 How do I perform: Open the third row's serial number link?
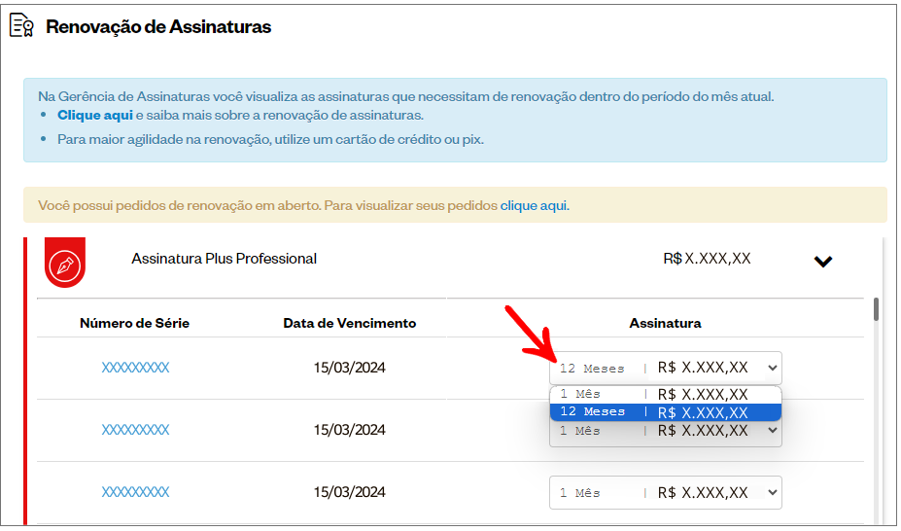pos(136,492)
